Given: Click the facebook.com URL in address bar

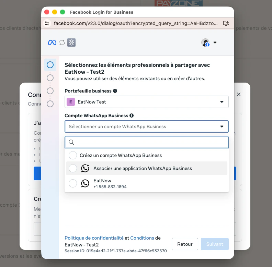Looking at the screenshot, I should [135, 23].
